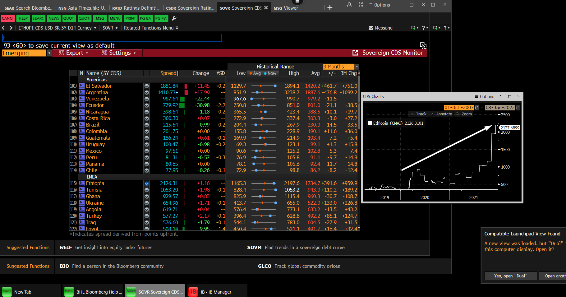
Task: Expand the Related Functions Menu
Action: click(x=151, y=28)
